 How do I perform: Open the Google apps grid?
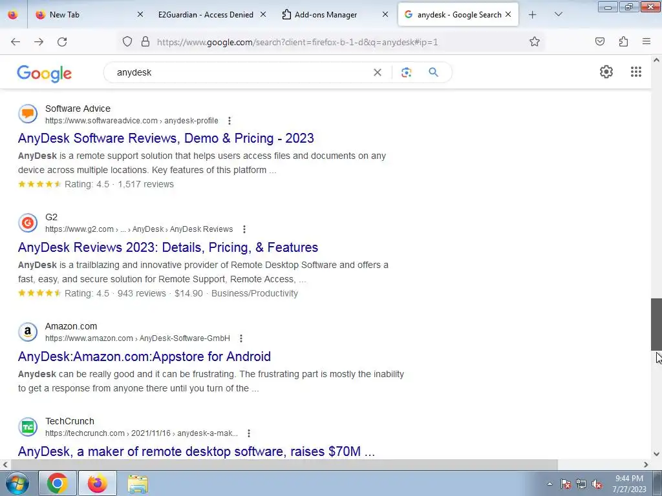pos(636,72)
